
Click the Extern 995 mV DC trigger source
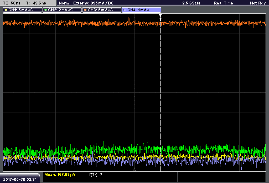coord(93,3)
